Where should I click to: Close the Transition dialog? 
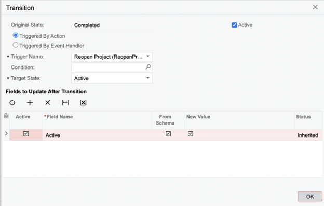(315, 7)
